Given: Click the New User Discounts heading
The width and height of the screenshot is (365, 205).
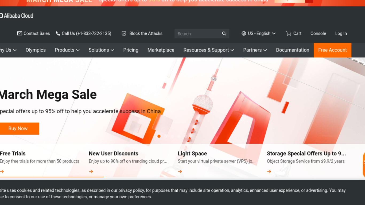Looking at the screenshot, I should [114, 153].
